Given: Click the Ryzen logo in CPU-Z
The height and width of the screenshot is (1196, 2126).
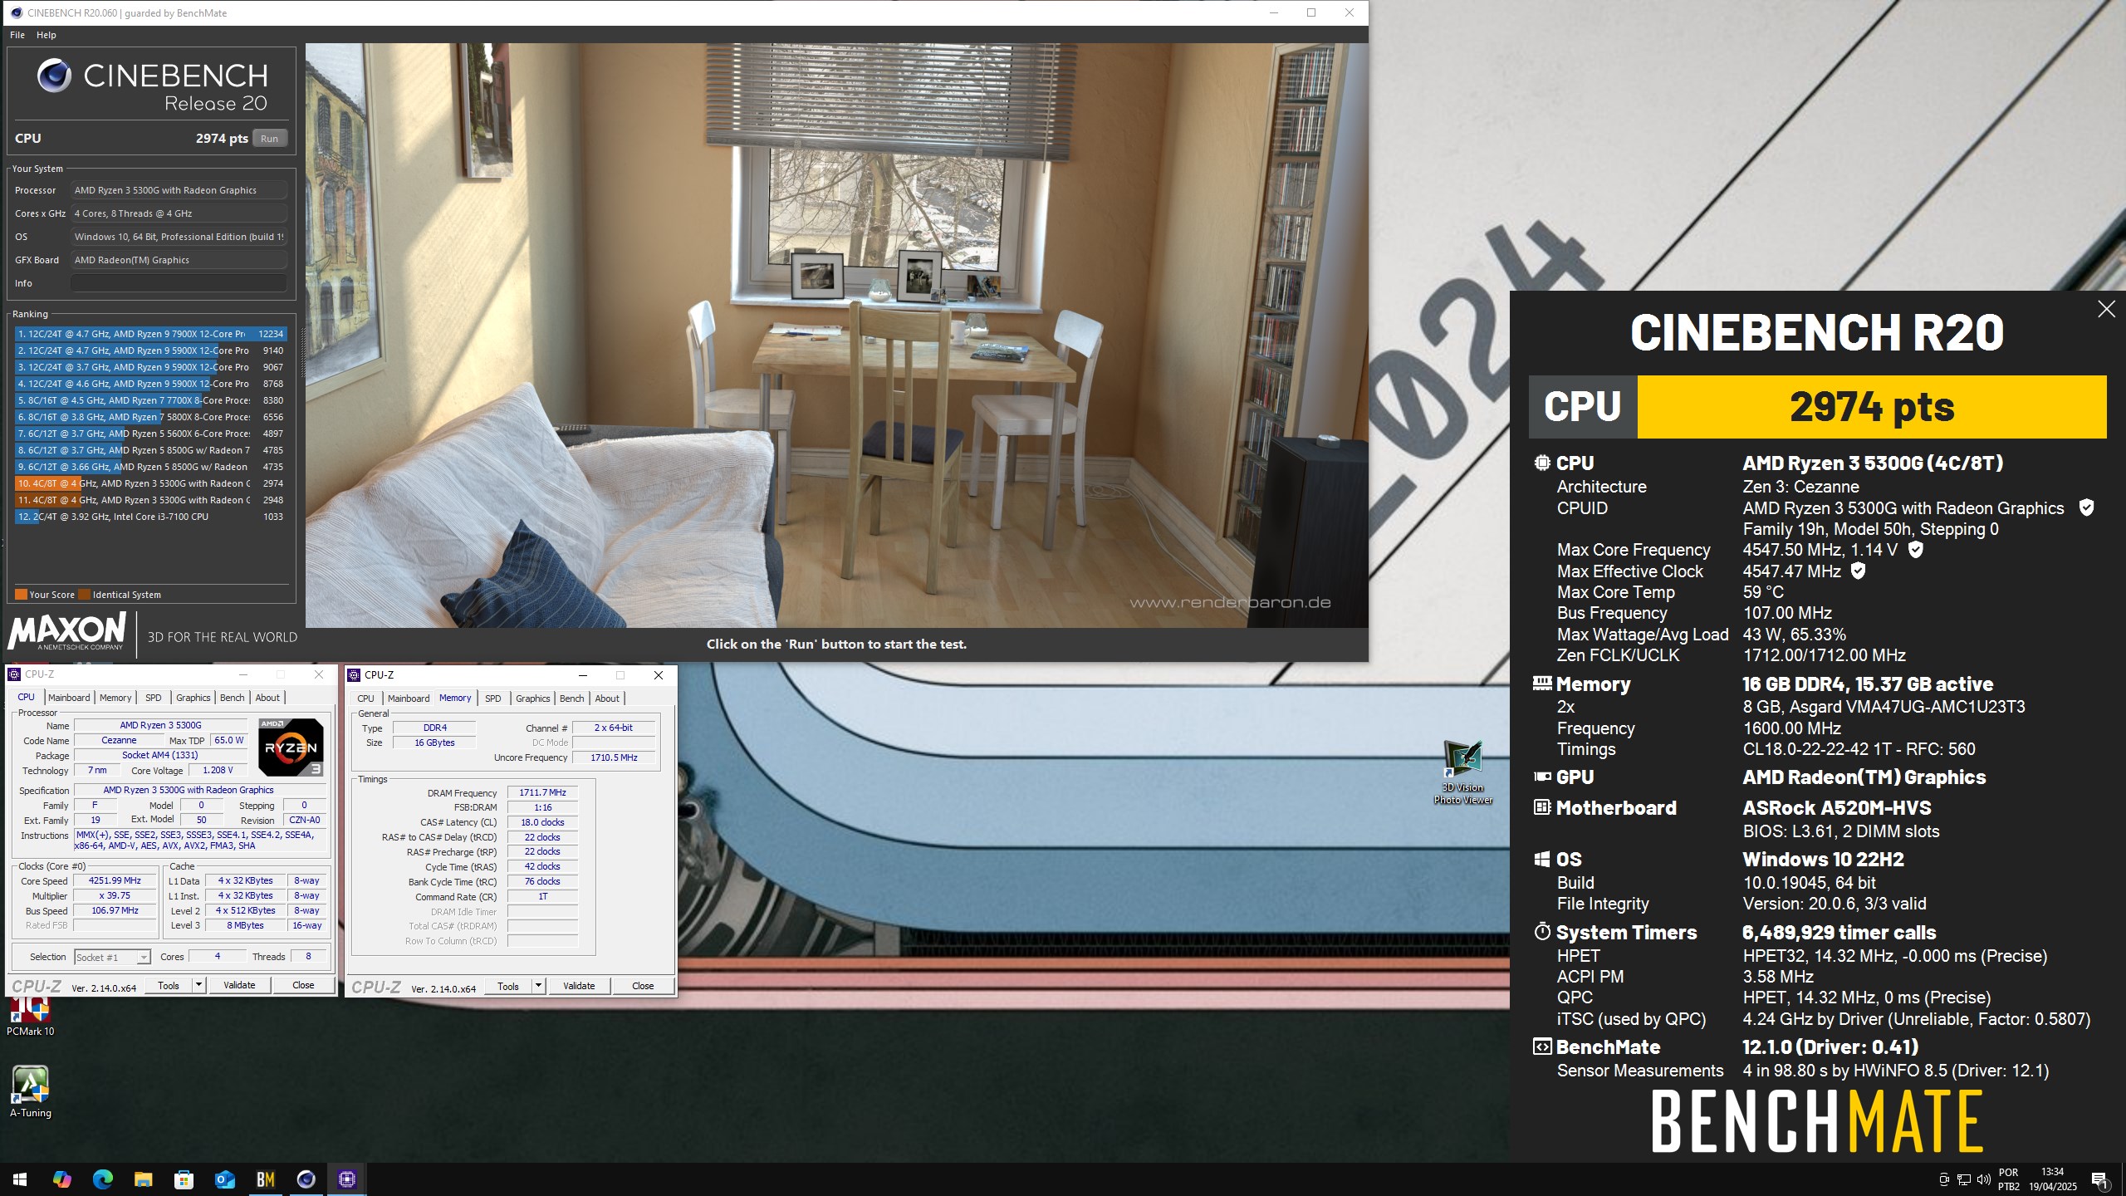Looking at the screenshot, I should (291, 747).
